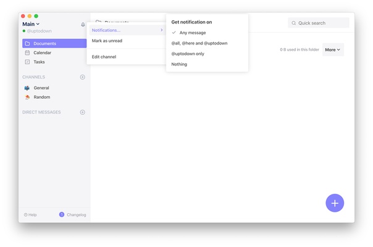Click the Calendar icon in sidebar
The height and width of the screenshot is (247, 373).
(27, 53)
